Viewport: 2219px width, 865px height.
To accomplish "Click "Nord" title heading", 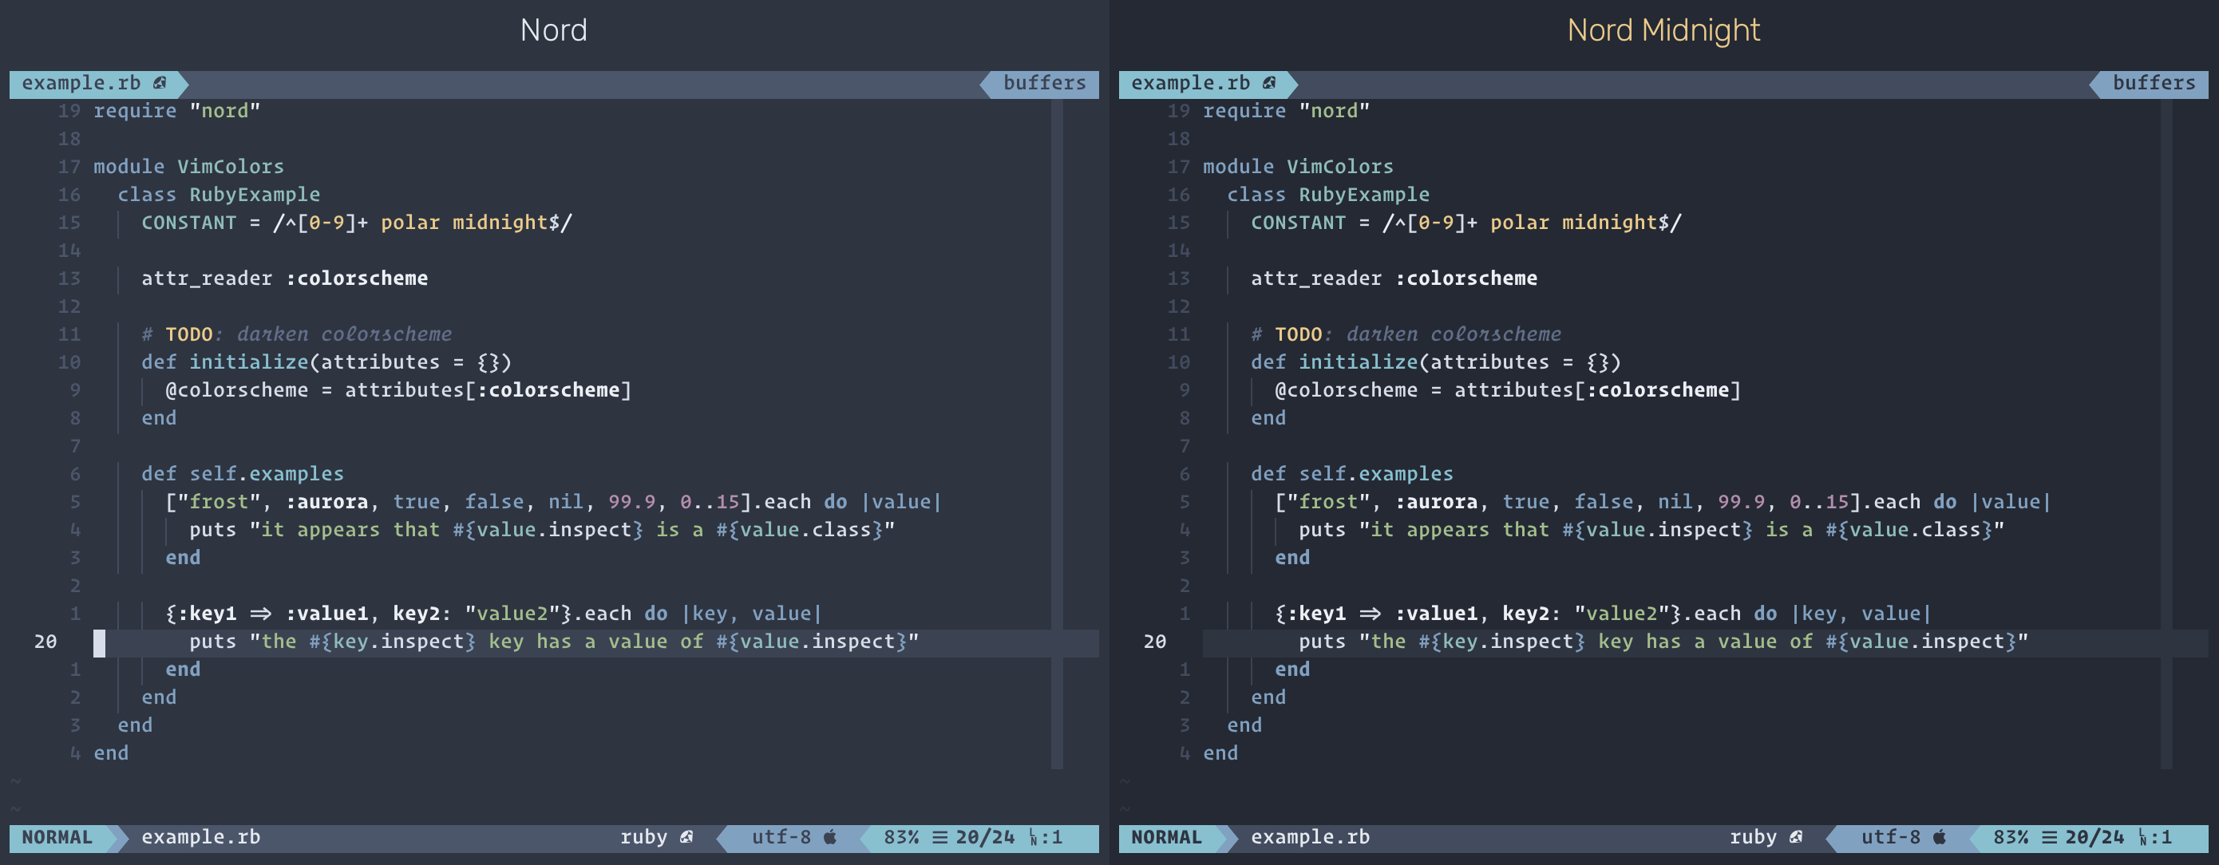I will pyautogui.click(x=554, y=30).
